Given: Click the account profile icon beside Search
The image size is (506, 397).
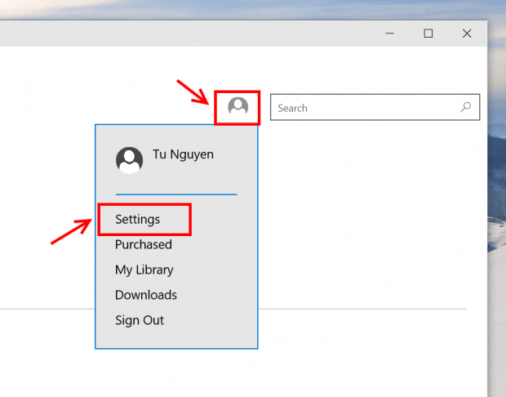Looking at the screenshot, I should [x=237, y=106].
